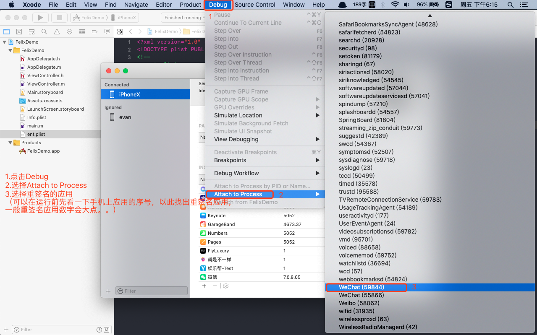Collapse the FelixDemo project root triangle
537x335 pixels.
4,42
